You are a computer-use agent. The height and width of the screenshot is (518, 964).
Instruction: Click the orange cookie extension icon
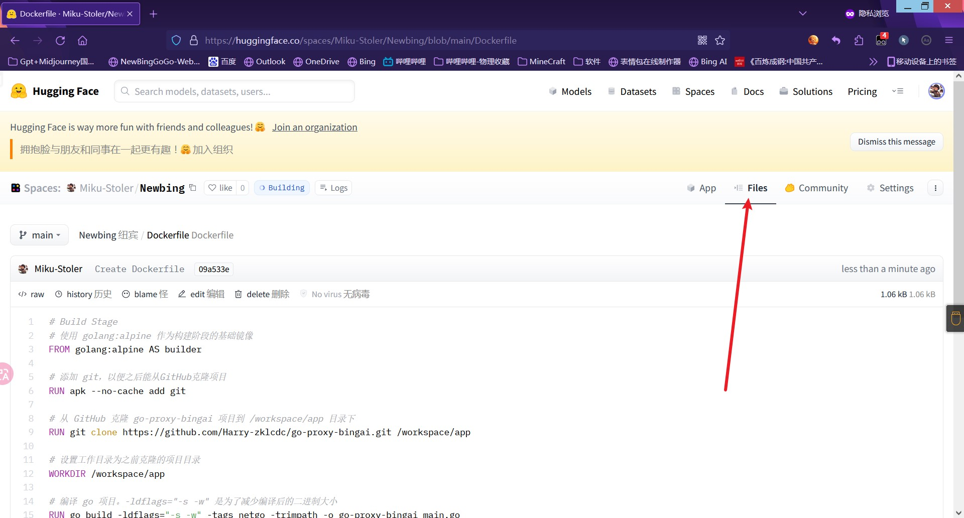coord(813,40)
